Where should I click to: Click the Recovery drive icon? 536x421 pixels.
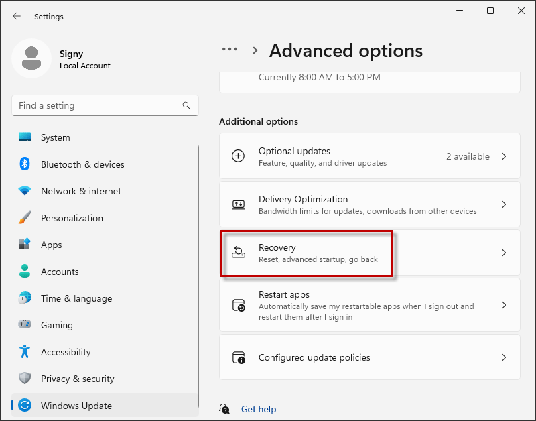coord(239,252)
